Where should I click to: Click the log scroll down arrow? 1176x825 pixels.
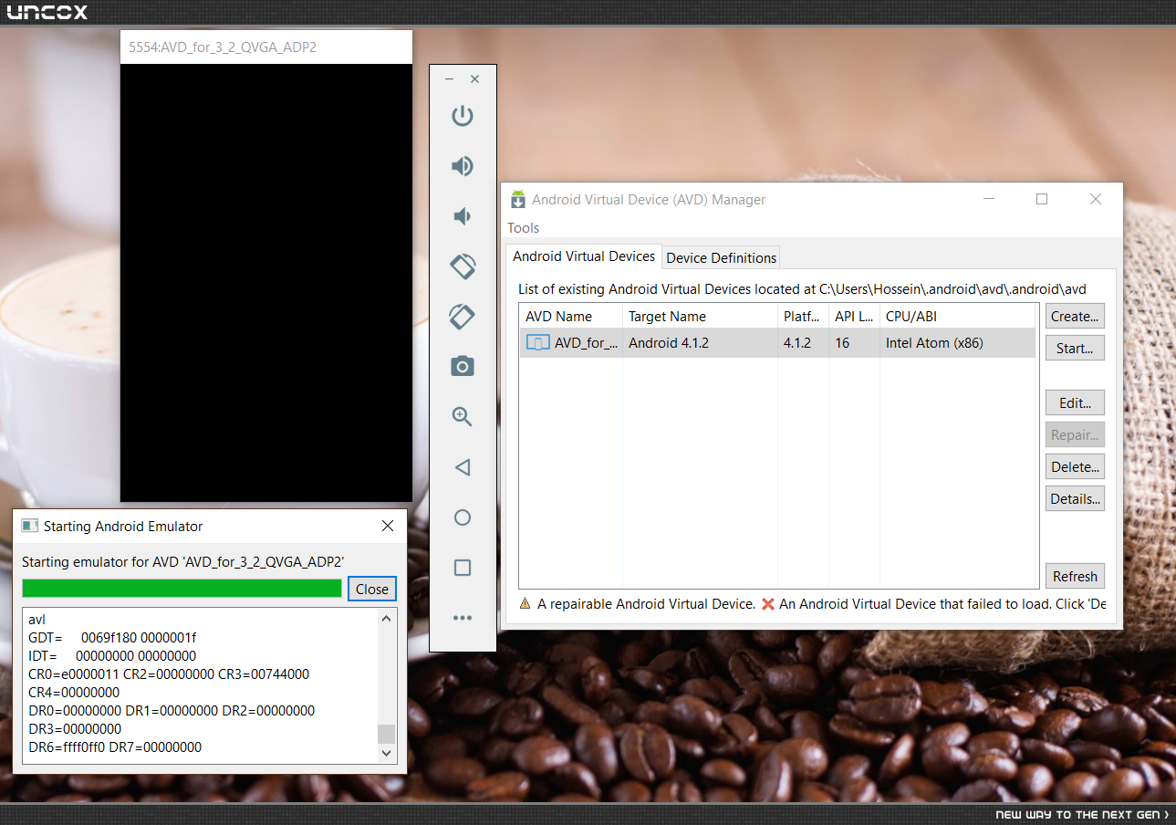387,753
